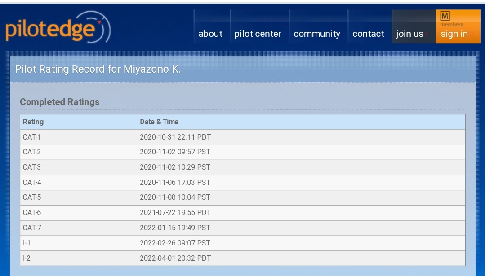Click date 2022-01-15 19:49 PST

pyautogui.click(x=175, y=228)
